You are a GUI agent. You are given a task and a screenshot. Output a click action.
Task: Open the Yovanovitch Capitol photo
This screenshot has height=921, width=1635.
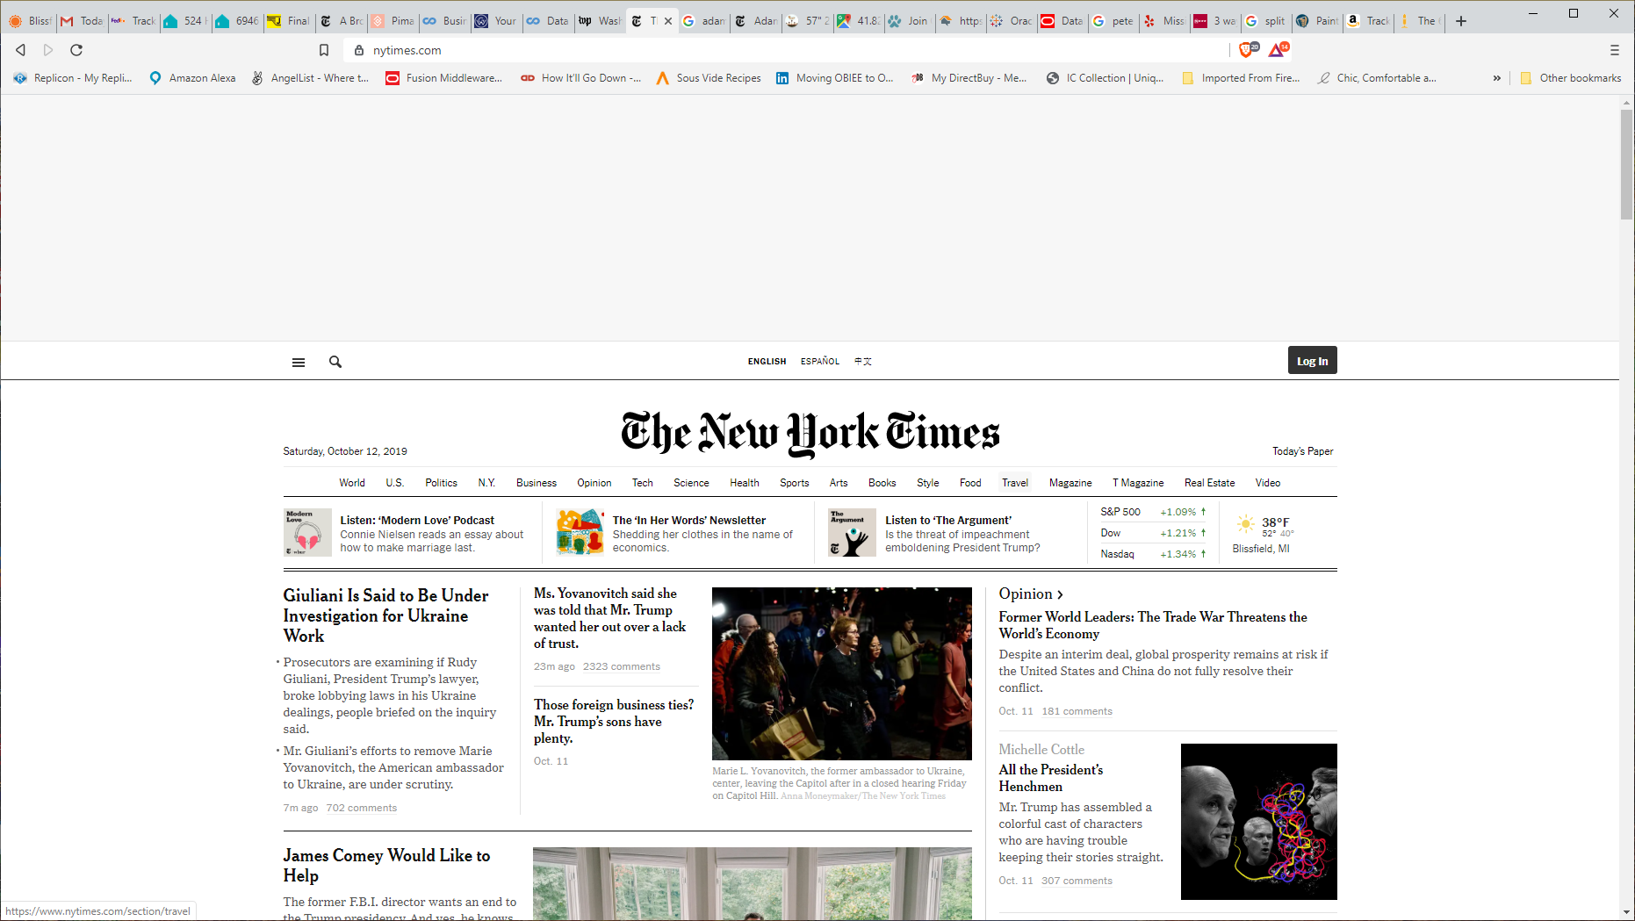842,673
